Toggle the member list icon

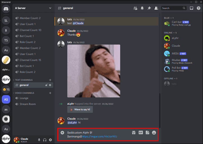point(156,8)
